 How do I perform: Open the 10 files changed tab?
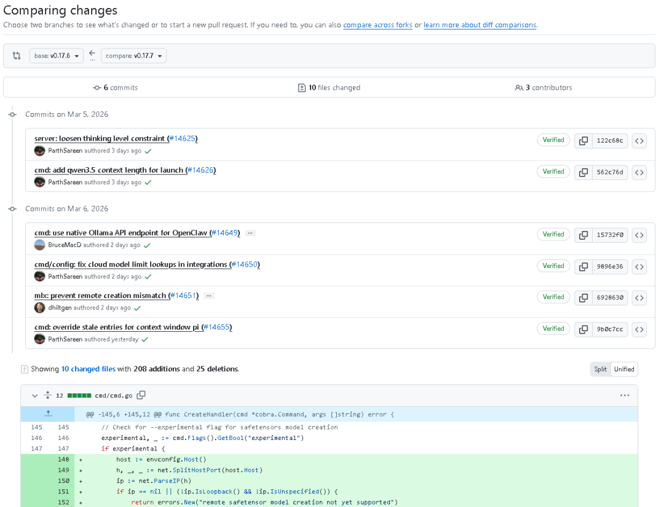[329, 88]
